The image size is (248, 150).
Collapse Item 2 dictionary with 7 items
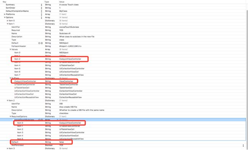pos(7,101)
